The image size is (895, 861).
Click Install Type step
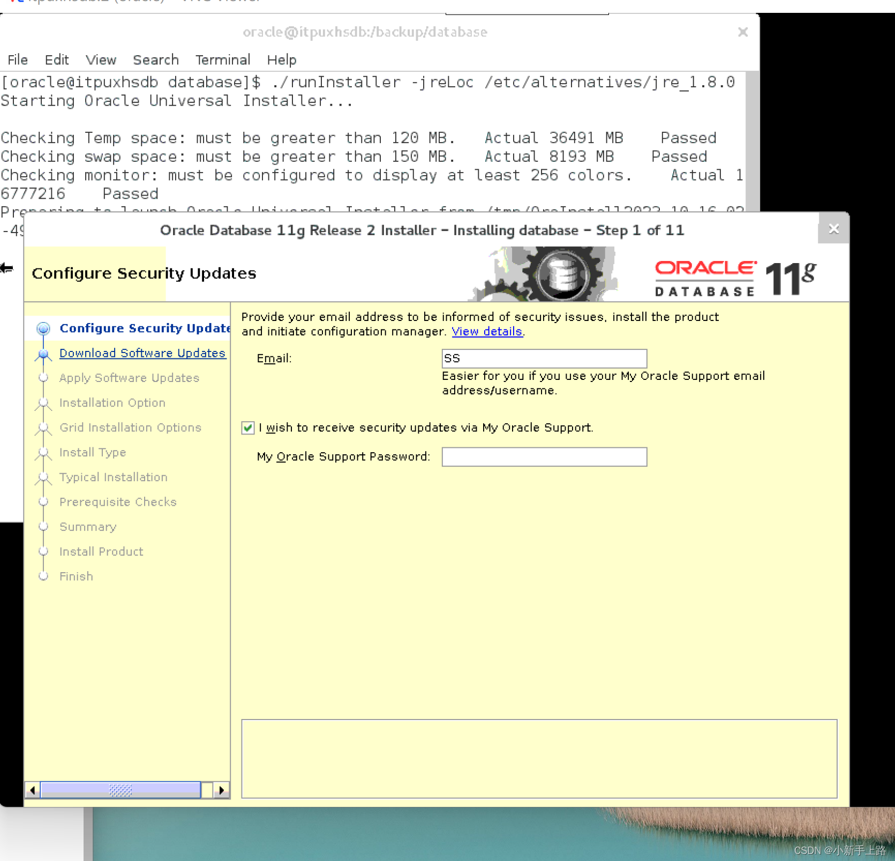[x=93, y=452]
